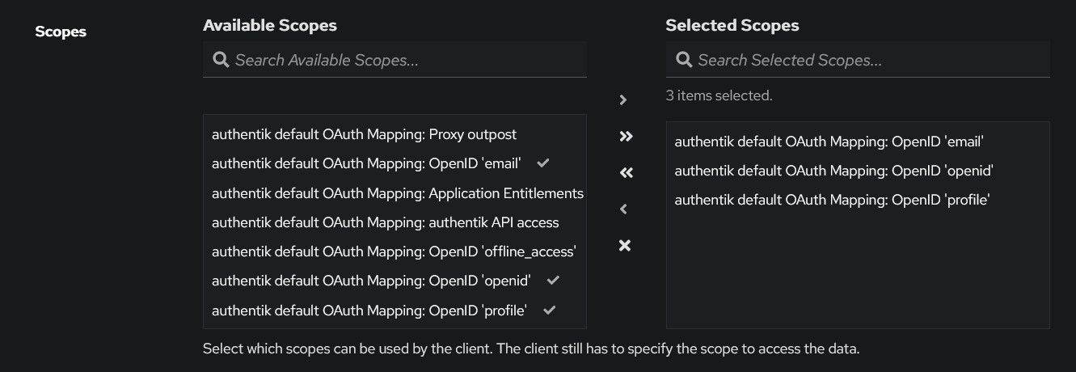Viewport: 1076px width, 372px height.
Task: Click the magnifier icon in Available Scopes search
Action: coord(220,60)
